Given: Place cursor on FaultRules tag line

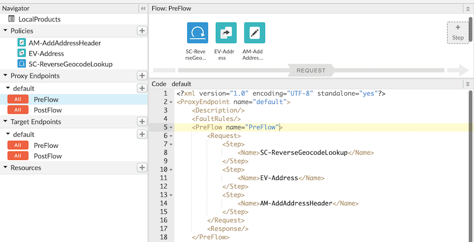Looking at the screenshot, I should click(216, 119).
